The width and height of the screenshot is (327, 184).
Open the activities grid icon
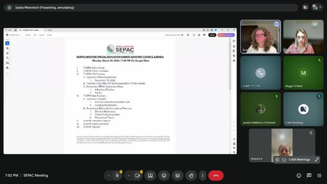pos(319,175)
